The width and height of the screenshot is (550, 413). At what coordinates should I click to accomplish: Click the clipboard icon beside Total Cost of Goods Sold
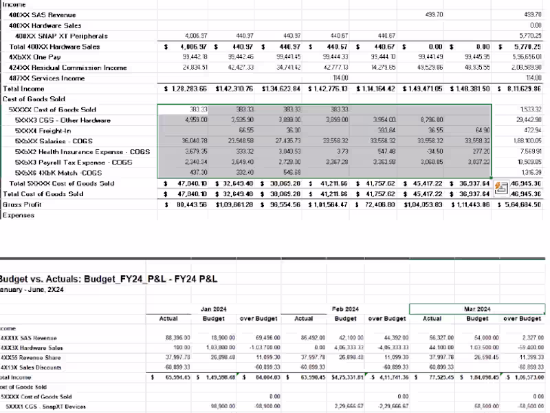501,187
